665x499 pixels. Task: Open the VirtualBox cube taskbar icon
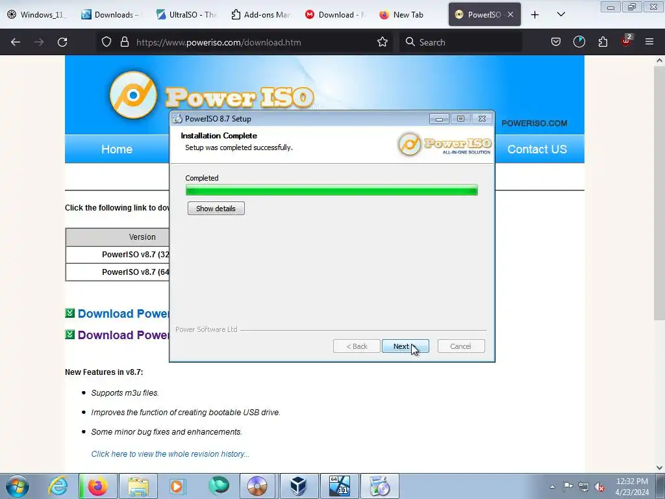coord(299,486)
